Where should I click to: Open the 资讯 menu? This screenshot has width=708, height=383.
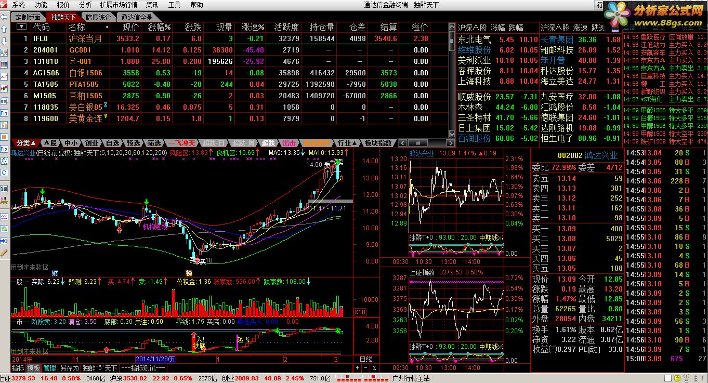[x=152, y=5]
